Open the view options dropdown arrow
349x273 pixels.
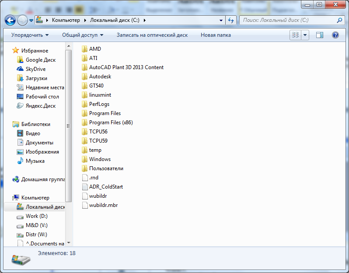click(x=305, y=35)
